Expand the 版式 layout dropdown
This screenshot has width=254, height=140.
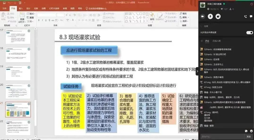[x=32, y=14]
